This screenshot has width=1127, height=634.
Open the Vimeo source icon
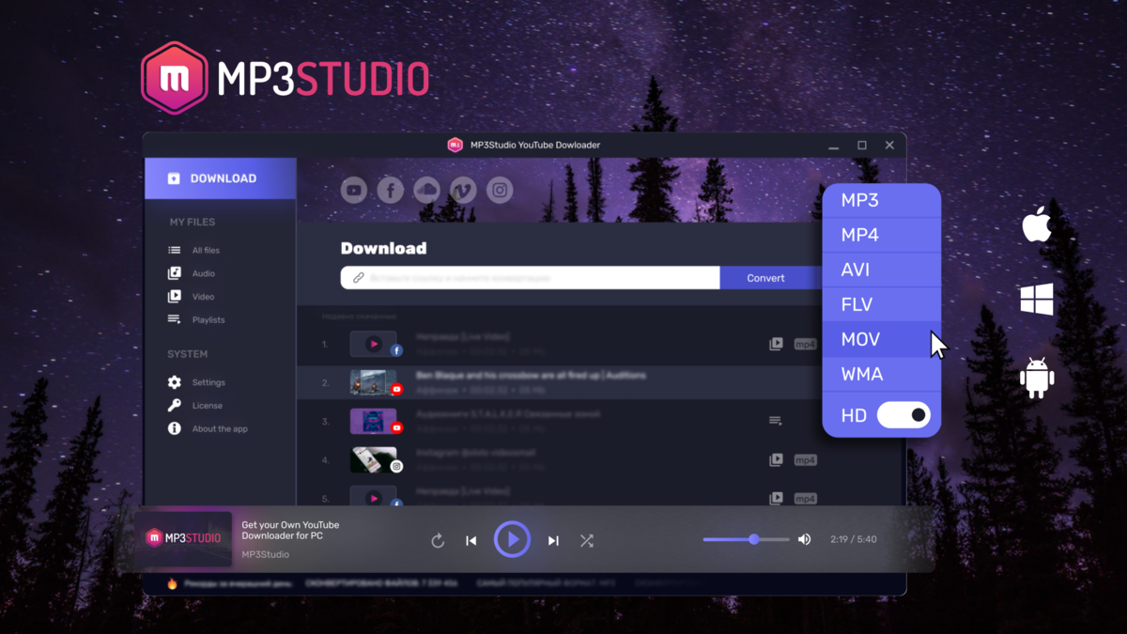click(x=463, y=191)
